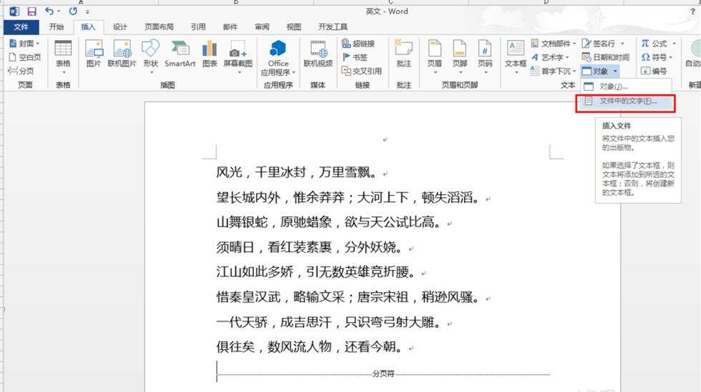This screenshot has height=392, width=701.
Task: Switch to the 视图 tab
Action: 294,27
